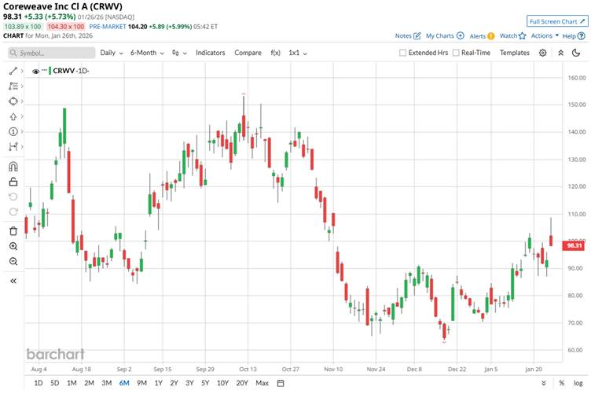The image size is (591, 394).
Task: Select the 5D time range
Action: [x=55, y=383]
